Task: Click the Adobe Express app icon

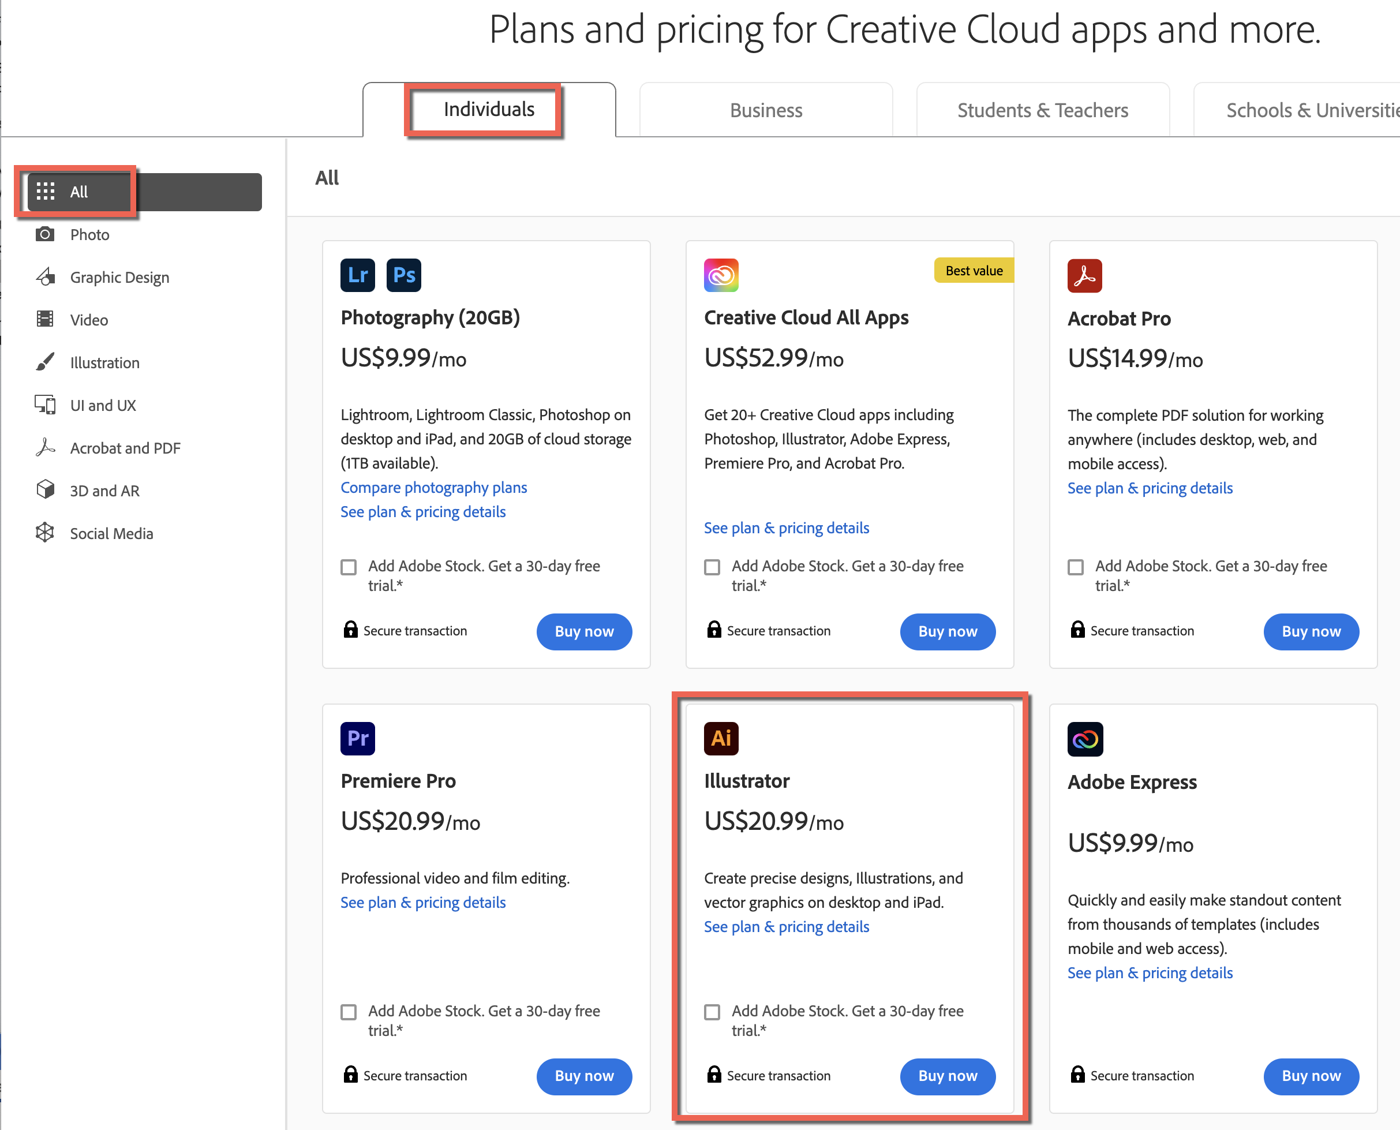Action: [1084, 738]
